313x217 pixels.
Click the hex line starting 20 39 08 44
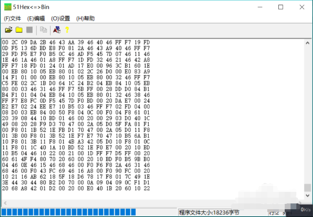pyautogui.click(x=76, y=118)
